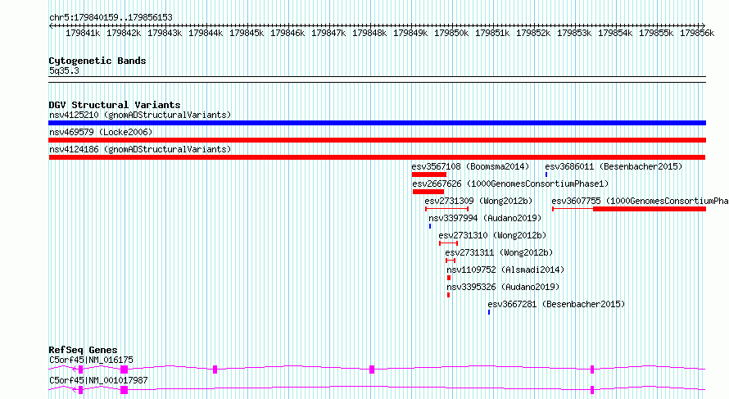The height and width of the screenshot is (399, 729).
Task: Click NM_016175 exon near 179844k
Action: pos(215,370)
